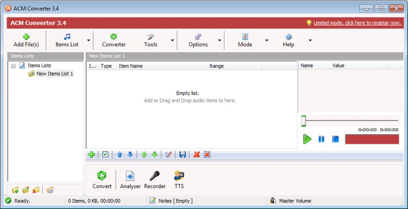Click the rename folder list icon

tap(26, 190)
